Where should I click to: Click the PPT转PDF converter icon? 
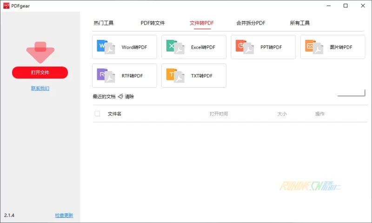[x=244, y=47]
